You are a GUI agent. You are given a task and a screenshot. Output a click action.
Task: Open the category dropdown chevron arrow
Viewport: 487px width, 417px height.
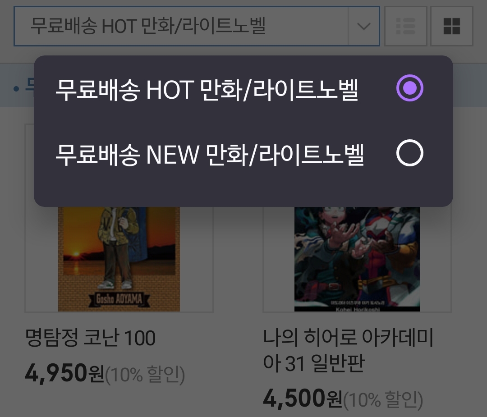click(x=364, y=26)
